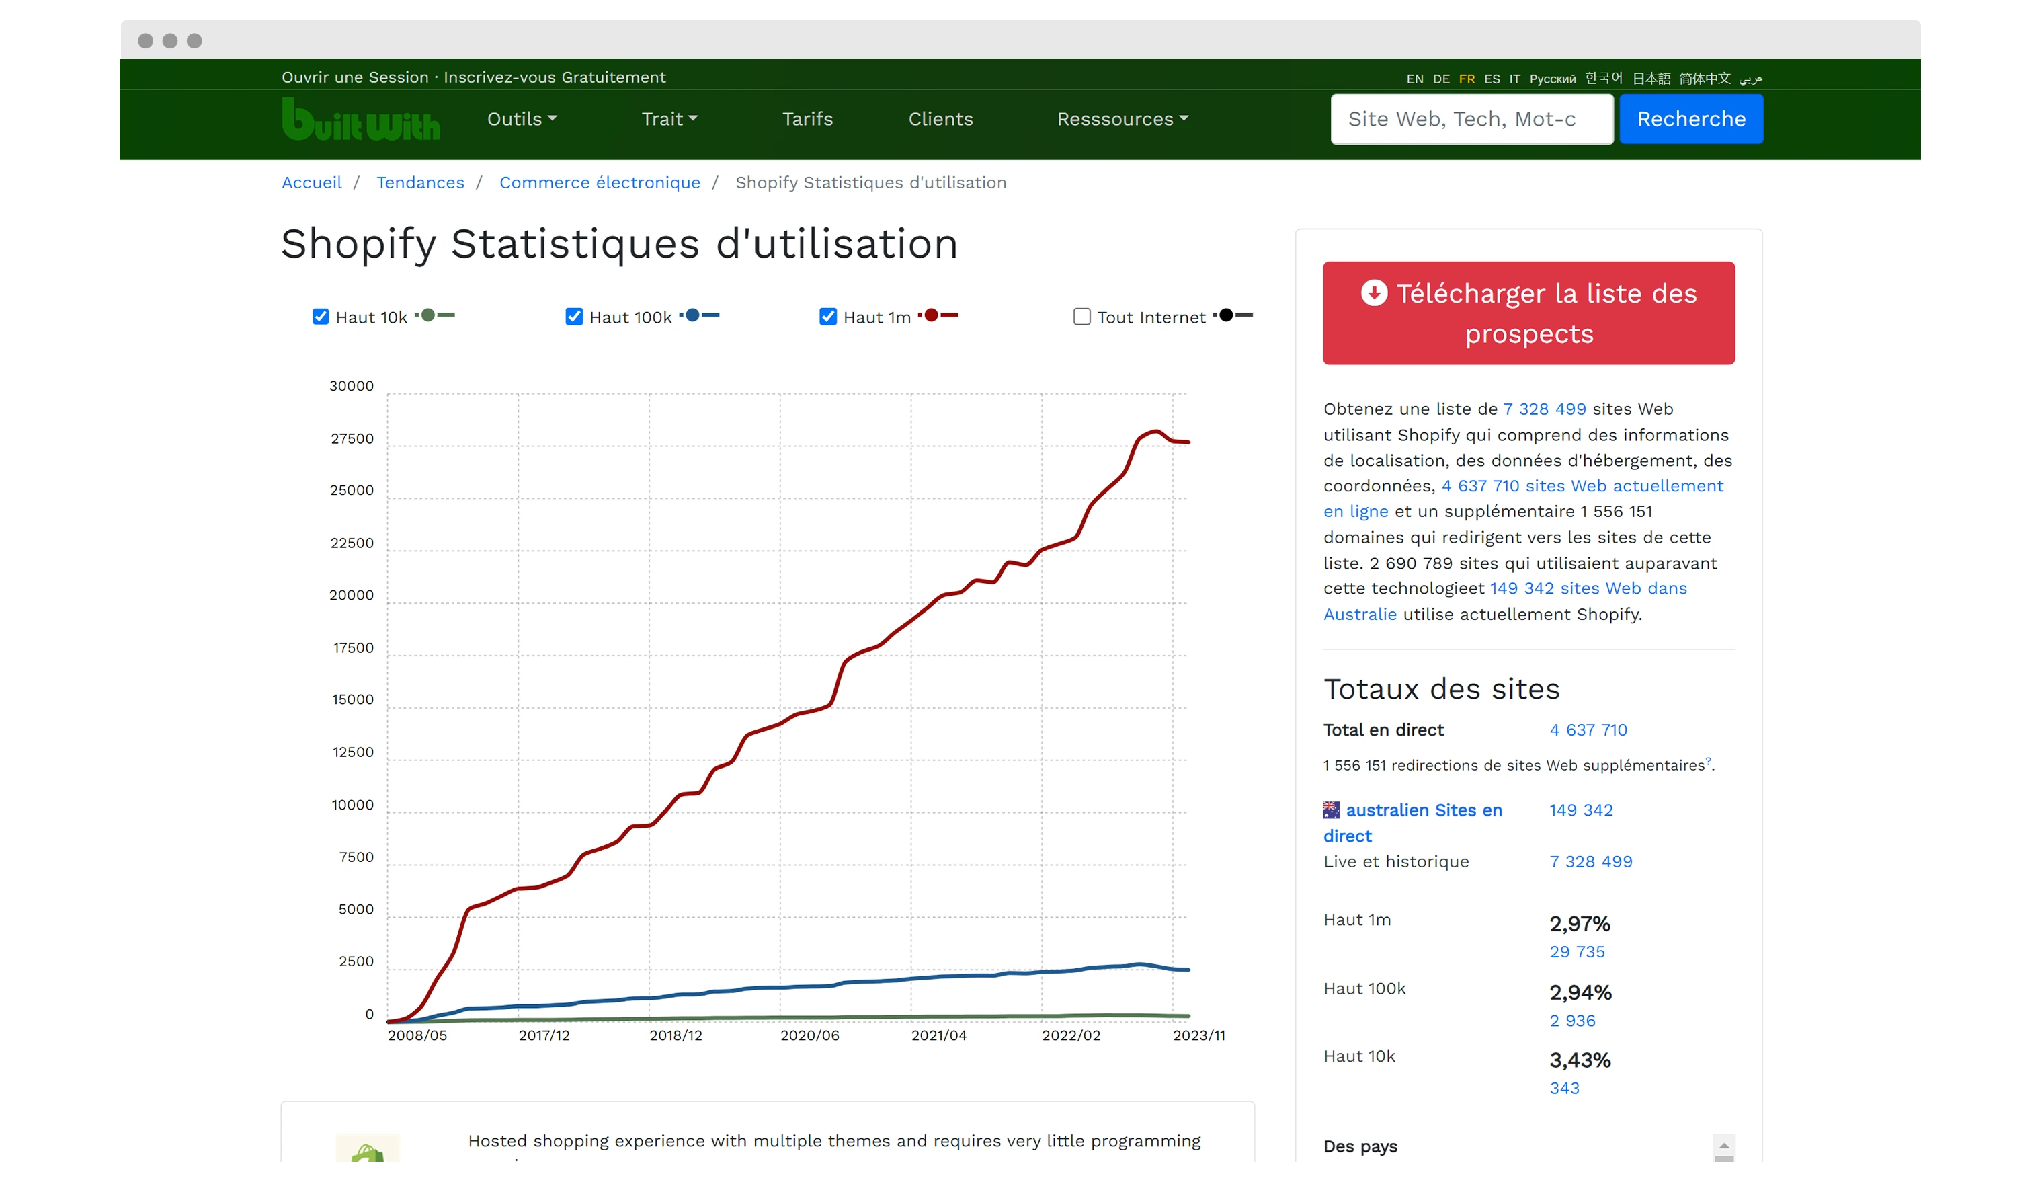The image size is (2042, 1182).
Task: Click Haut 10k count 343
Action: click(x=1564, y=1088)
